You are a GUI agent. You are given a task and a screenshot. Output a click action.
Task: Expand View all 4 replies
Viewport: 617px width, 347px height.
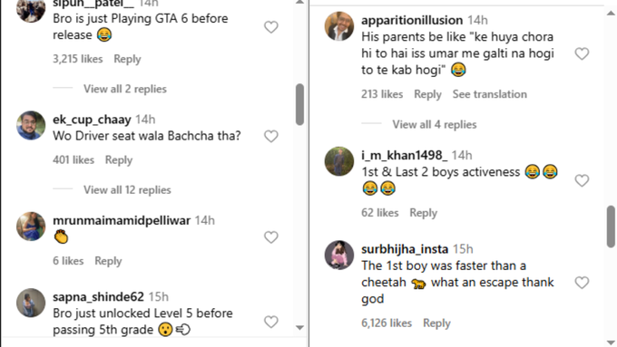[435, 124]
